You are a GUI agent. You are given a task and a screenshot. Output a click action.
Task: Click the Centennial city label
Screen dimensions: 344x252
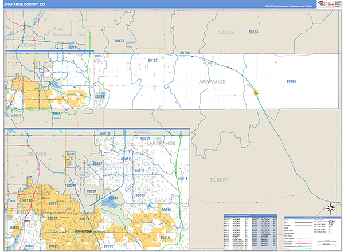pos(84,231)
